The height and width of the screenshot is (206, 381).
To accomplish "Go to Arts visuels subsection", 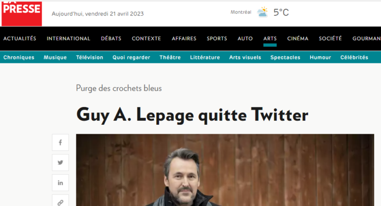I will coord(245,57).
